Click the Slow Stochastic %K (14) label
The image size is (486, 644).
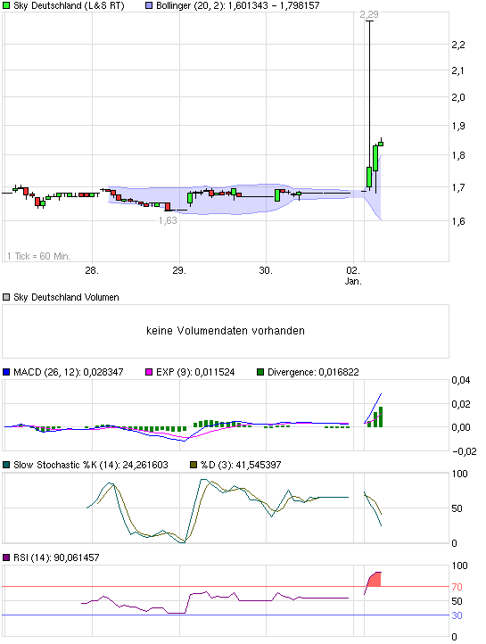coord(91,465)
